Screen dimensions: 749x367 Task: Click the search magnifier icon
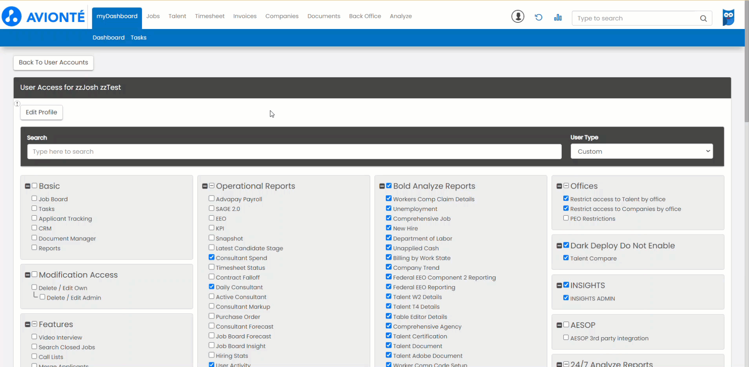(703, 18)
